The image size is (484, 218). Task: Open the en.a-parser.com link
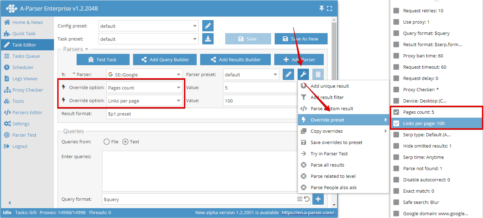(x=307, y=212)
